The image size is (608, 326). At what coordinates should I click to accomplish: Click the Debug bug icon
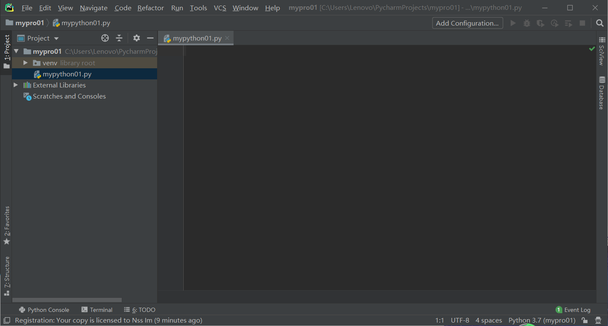[x=527, y=23]
